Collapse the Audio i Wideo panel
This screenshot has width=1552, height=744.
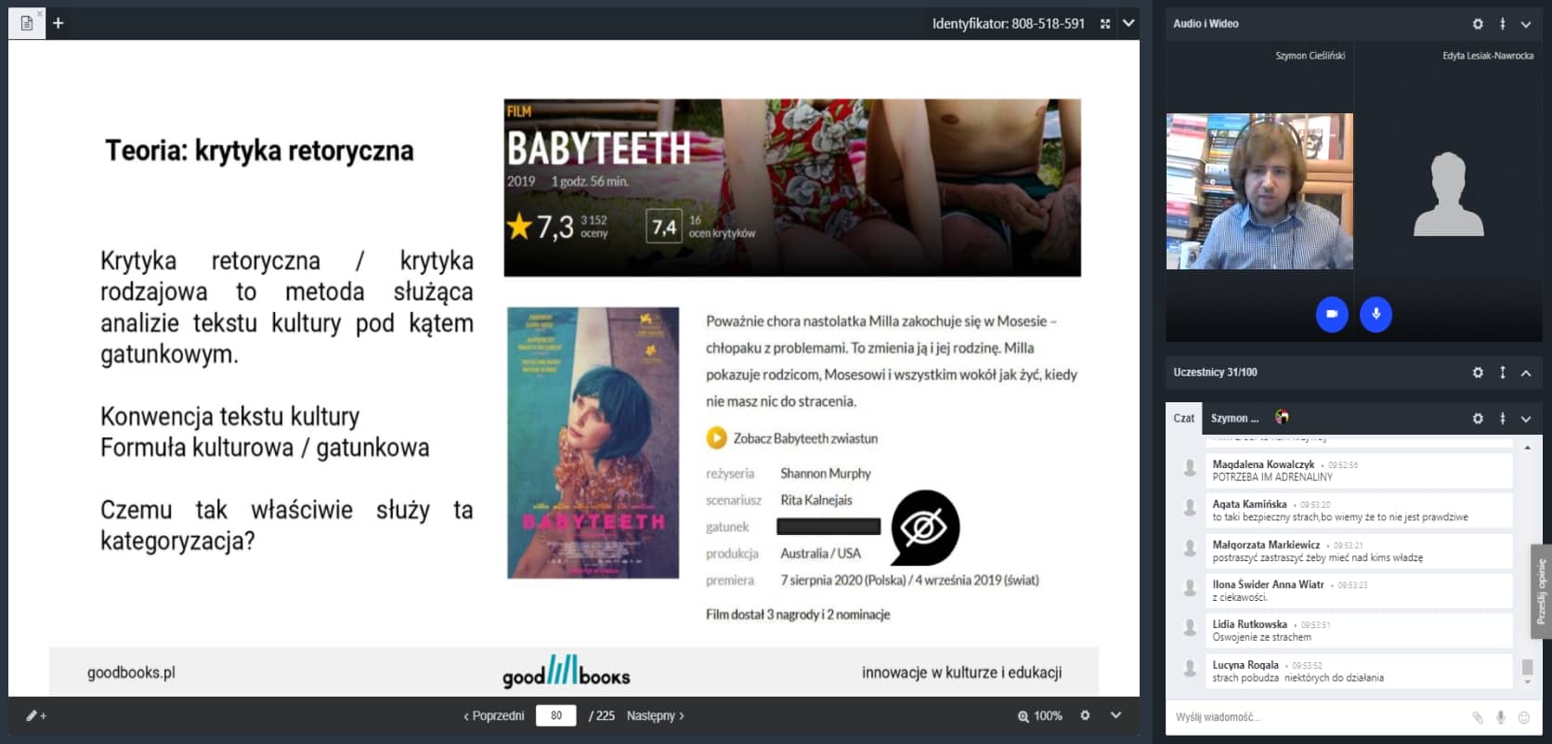(x=1526, y=24)
